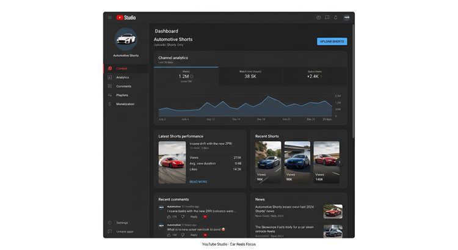Like the comment posted 11 hours ago

[169, 235]
